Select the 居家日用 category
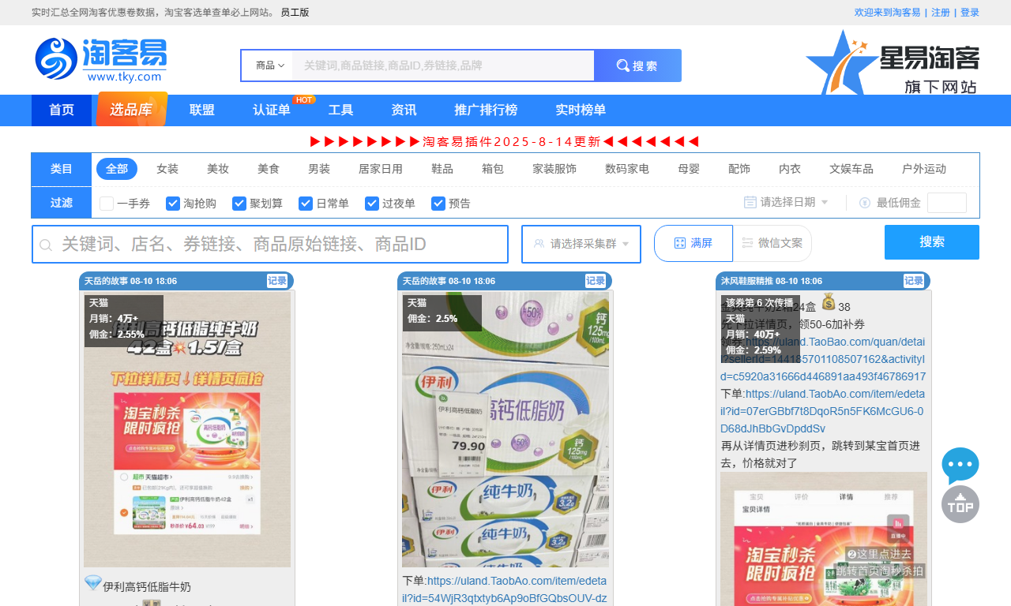Image resolution: width=1011 pixels, height=606 pixels. tap(381, 169)
